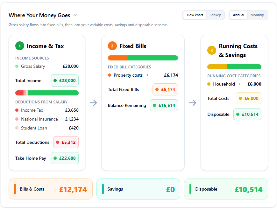This screenshot has height=210, width=277.
Task: Expand the Household category chevron
Action: tap(239, 84)
